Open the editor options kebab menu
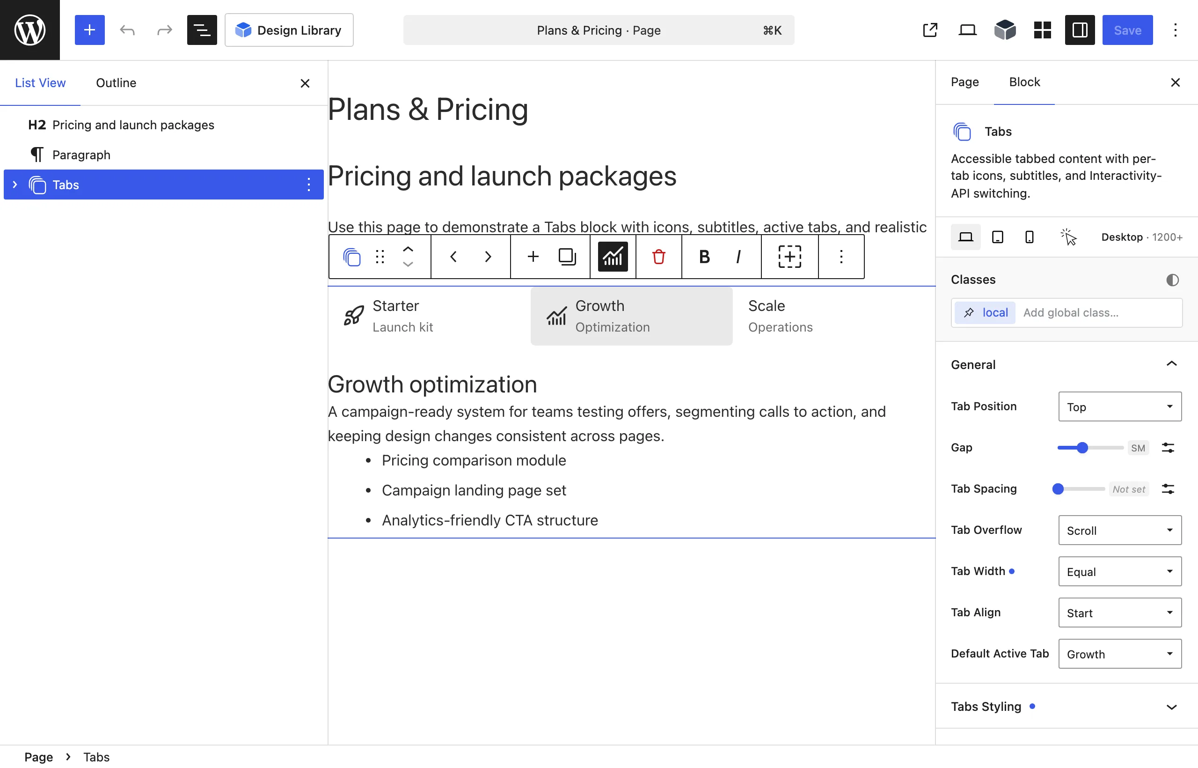 pyautogui.click(x=1175, y=30)
